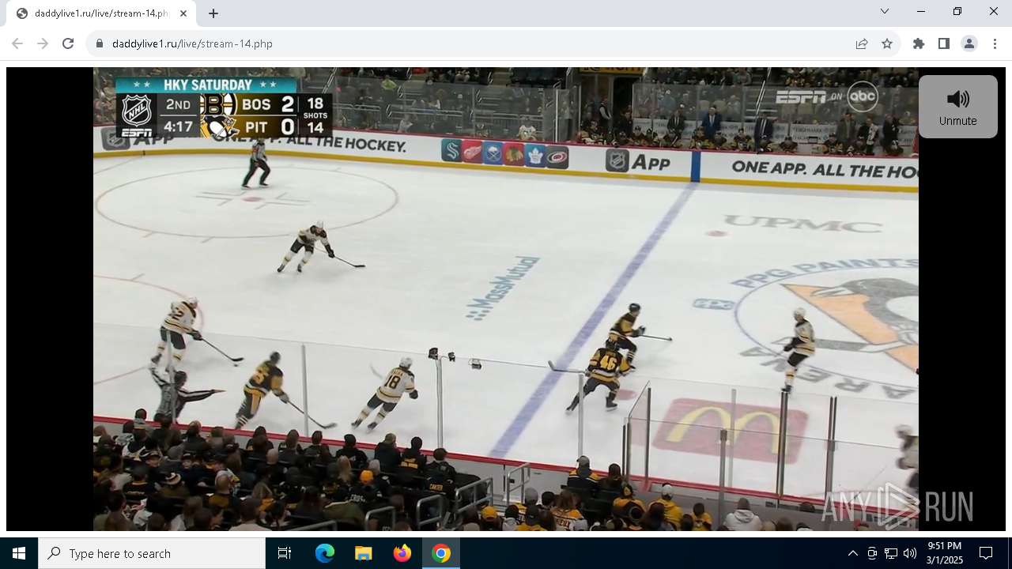Viewport: 1012px width, 569px height.
Task: Open the notification center icon
Action: click(x=986, y=553)
